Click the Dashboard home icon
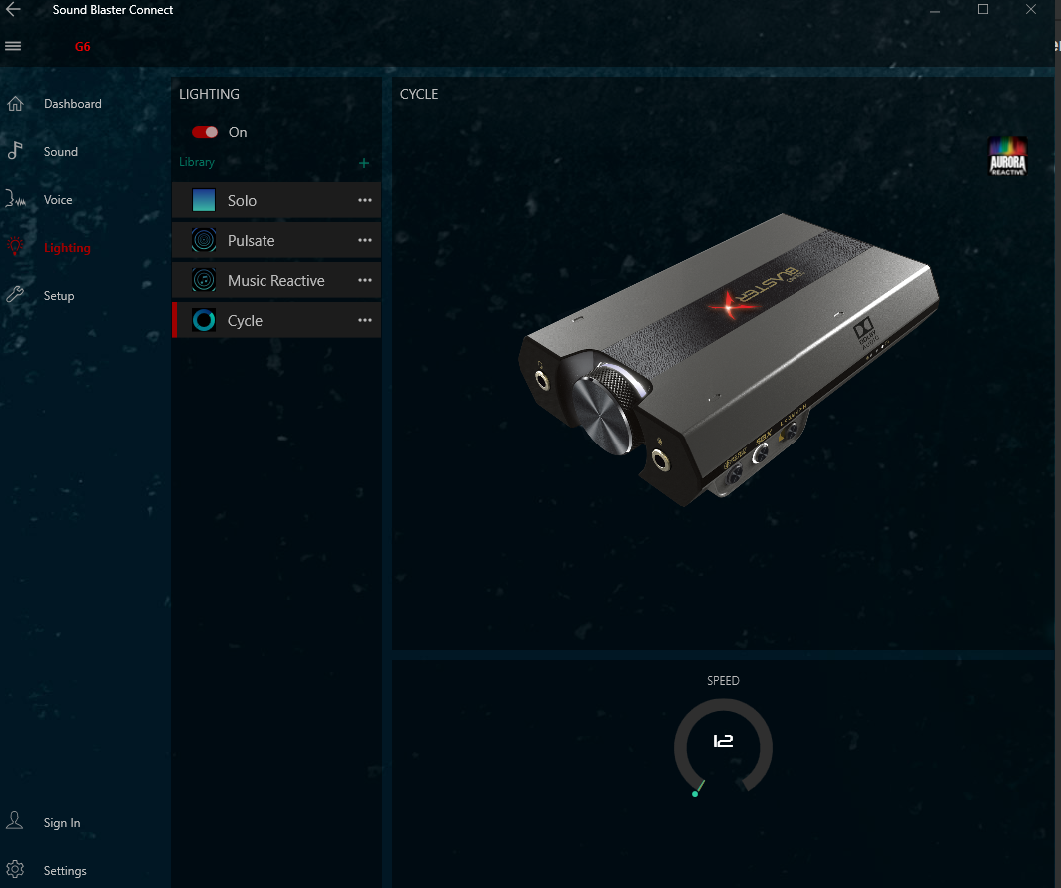 coord(15,104)
